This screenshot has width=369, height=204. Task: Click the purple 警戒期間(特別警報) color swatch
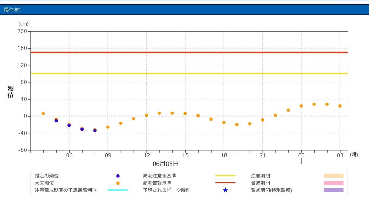333,190
